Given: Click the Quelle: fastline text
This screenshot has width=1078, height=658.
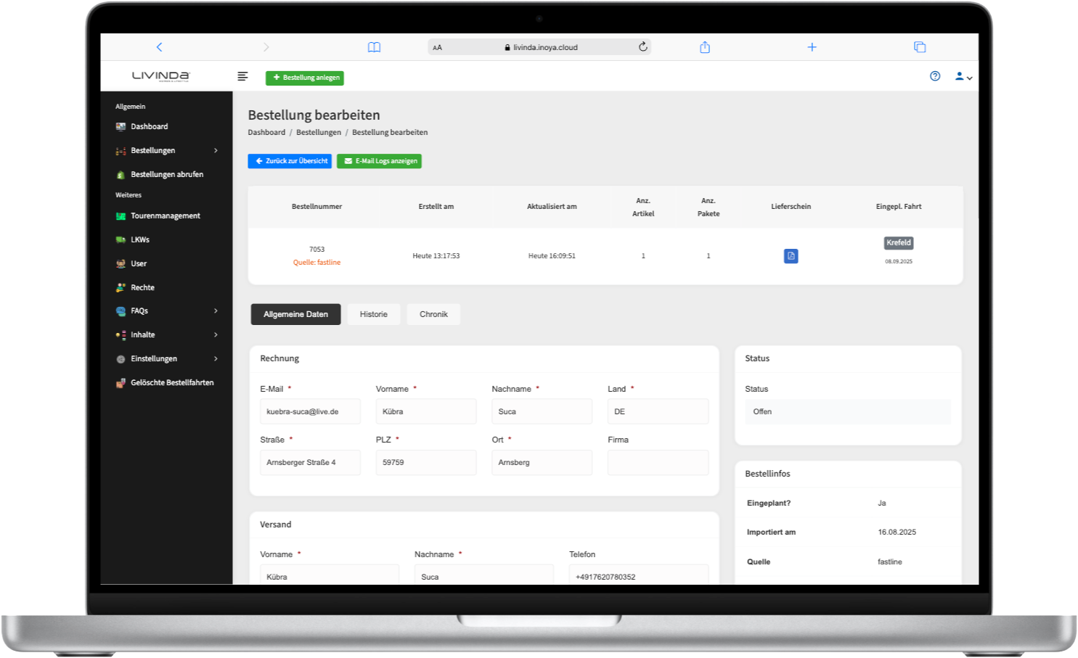Looking at the screenshot, I should tap(317, 263).
